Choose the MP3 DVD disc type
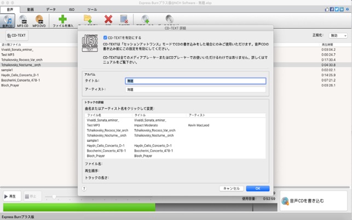The height and width of the screenshot is (220, 352). [39, 21]
